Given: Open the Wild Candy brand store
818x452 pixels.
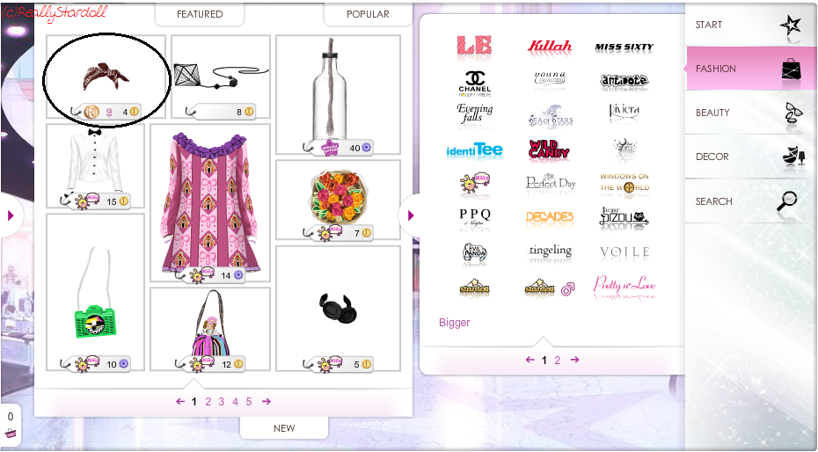Looking at the screenshot, I should (x=550, y=149).
